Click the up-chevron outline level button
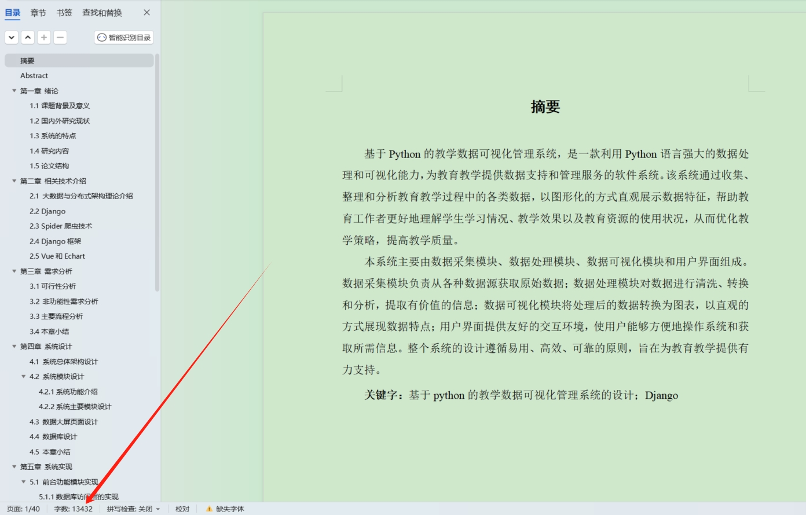Image resolution: width=806 pixels, height=515 pixels. [28, 38]
